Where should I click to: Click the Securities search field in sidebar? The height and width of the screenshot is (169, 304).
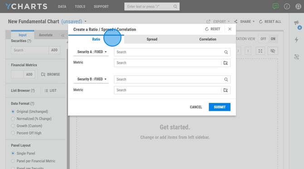coord(29,50)
